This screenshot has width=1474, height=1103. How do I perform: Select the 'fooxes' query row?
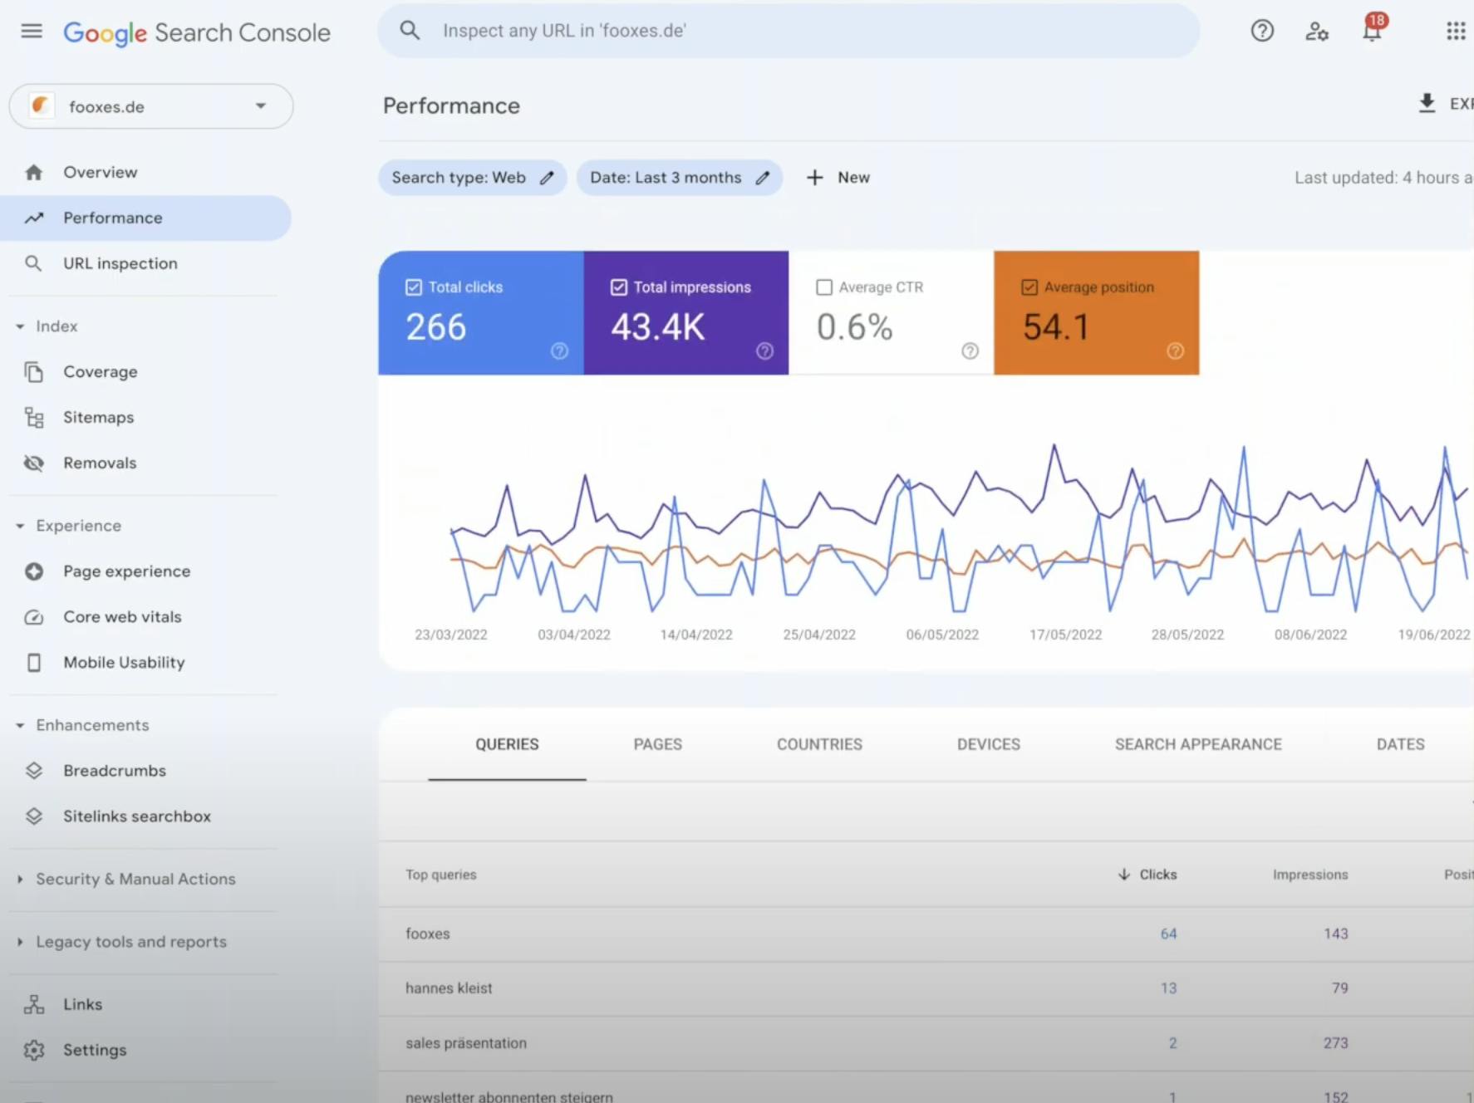[x=926, y=934]
